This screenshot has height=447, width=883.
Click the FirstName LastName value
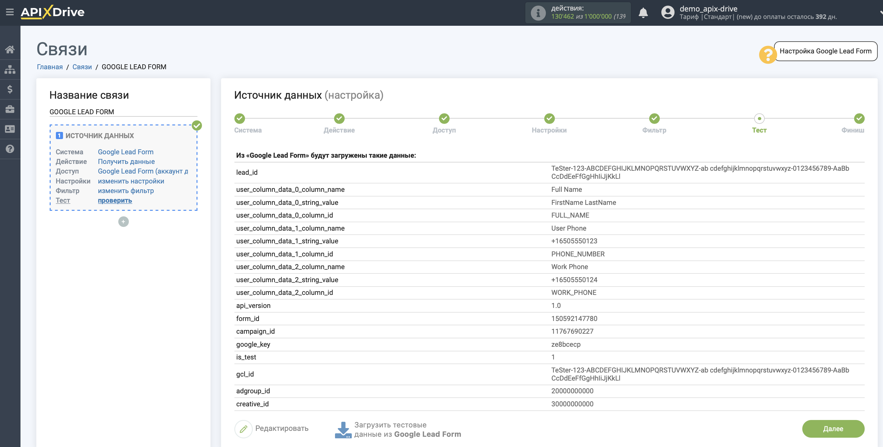pos(583,203)
